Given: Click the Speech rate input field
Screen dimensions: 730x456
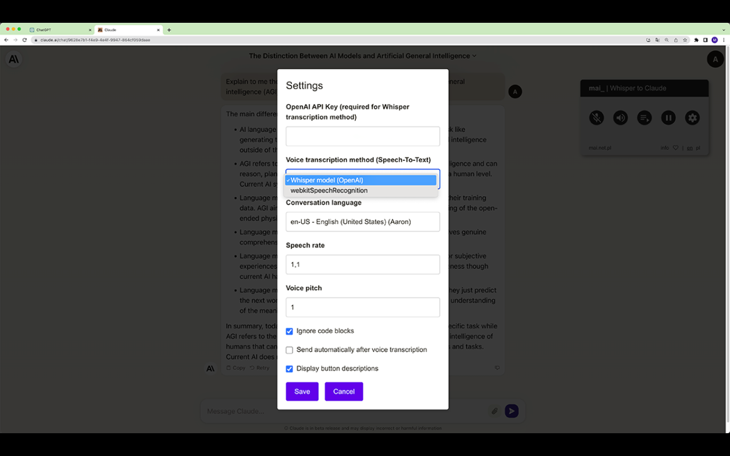Looking at the screenshot, I should pos(363,264).
